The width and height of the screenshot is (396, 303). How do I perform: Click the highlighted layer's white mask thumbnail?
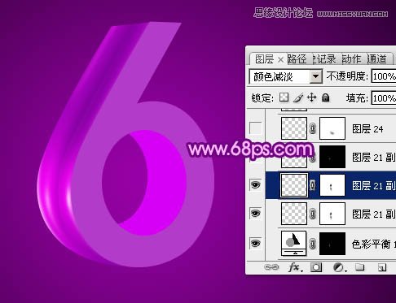332,185
